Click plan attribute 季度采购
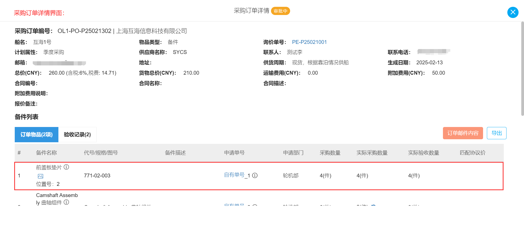Image resolution: width=524 pixels, height=230 pixels. 53,52
